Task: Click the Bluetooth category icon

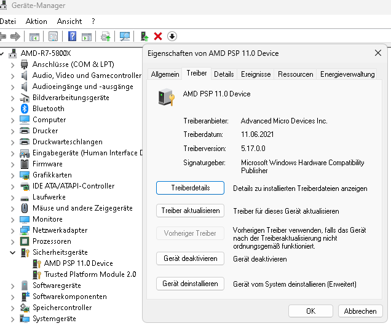Action: pos(25,109)
